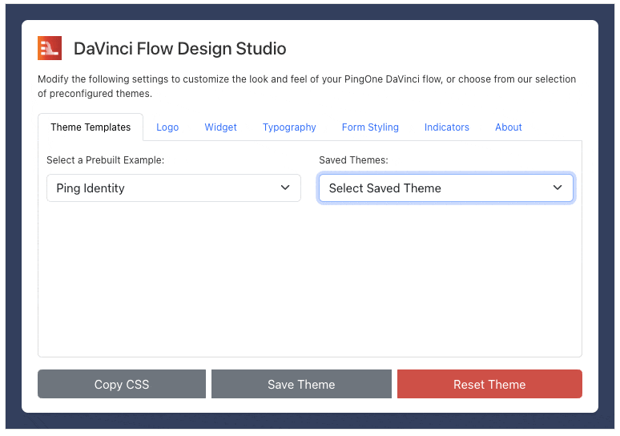Click the 'Select a Prebuilt Example:' label
This screenshot has width=620, height=436.
coord(105,159)
